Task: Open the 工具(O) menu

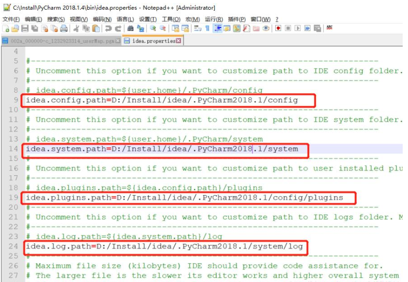Action: coord(171,19)
